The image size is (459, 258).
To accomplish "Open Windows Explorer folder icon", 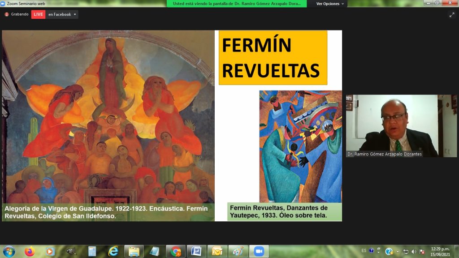I will [x=134, y=251].
